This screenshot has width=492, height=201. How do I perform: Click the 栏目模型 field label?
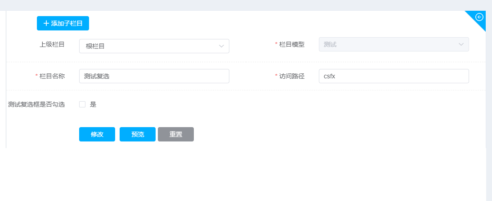tap(291, 44)
